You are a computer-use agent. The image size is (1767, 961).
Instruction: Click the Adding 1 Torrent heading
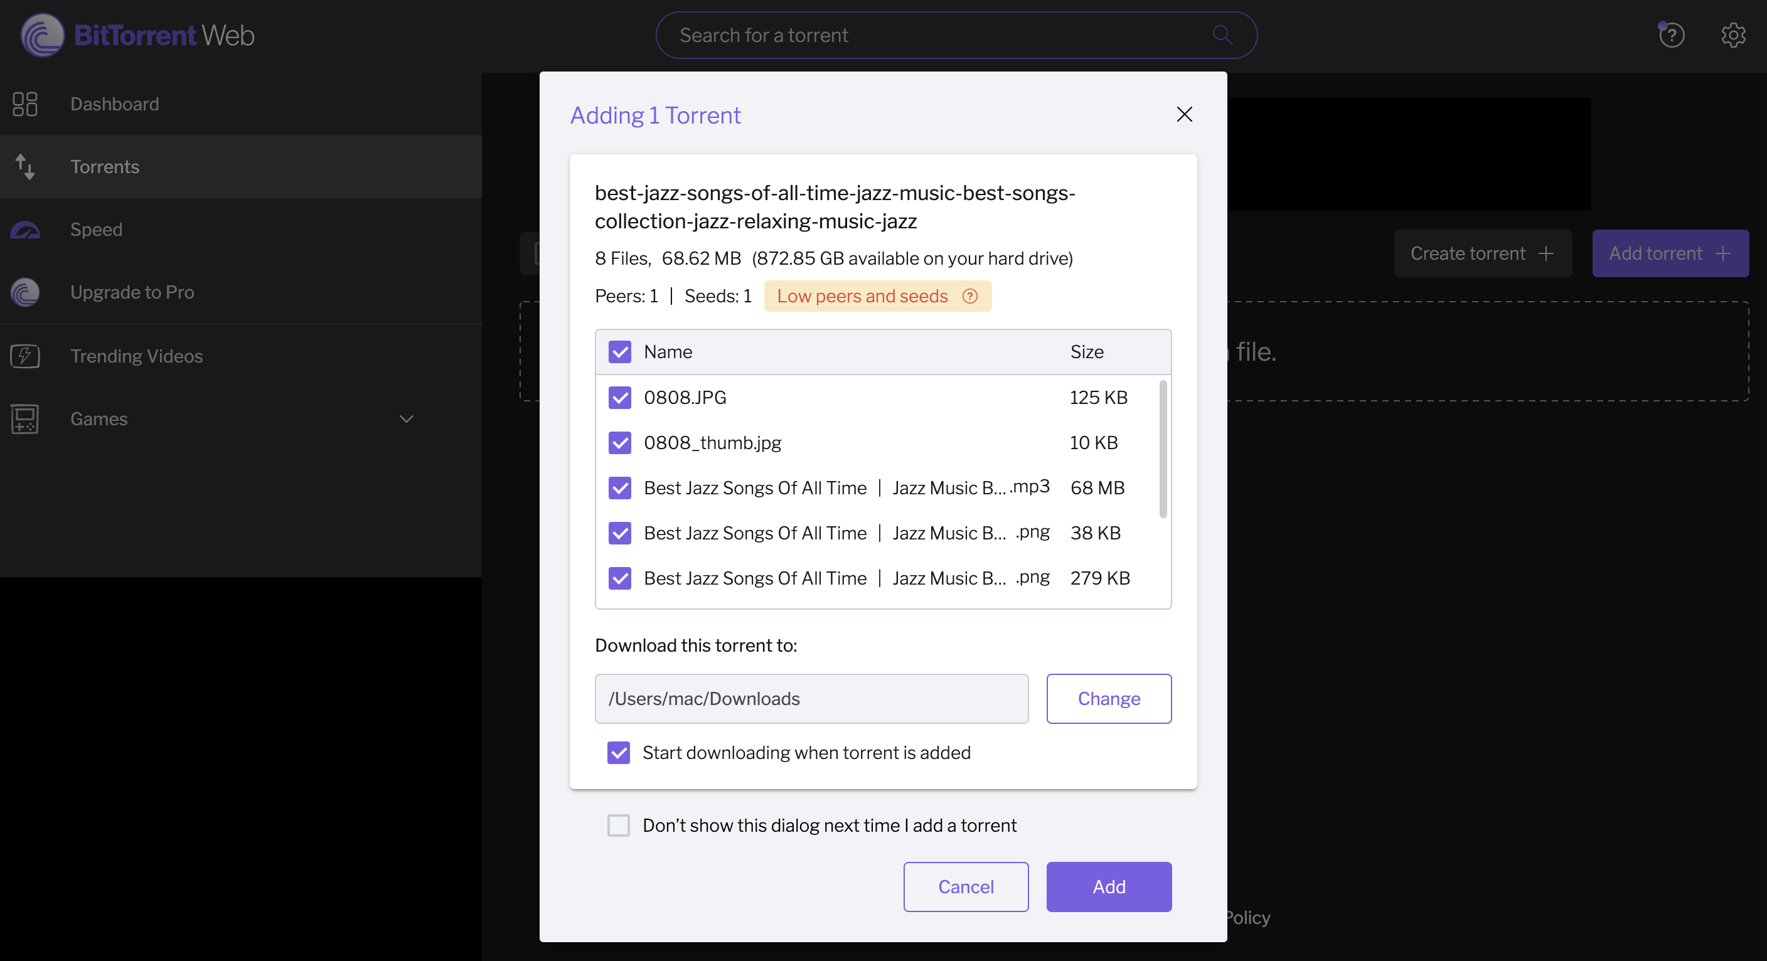655,115
